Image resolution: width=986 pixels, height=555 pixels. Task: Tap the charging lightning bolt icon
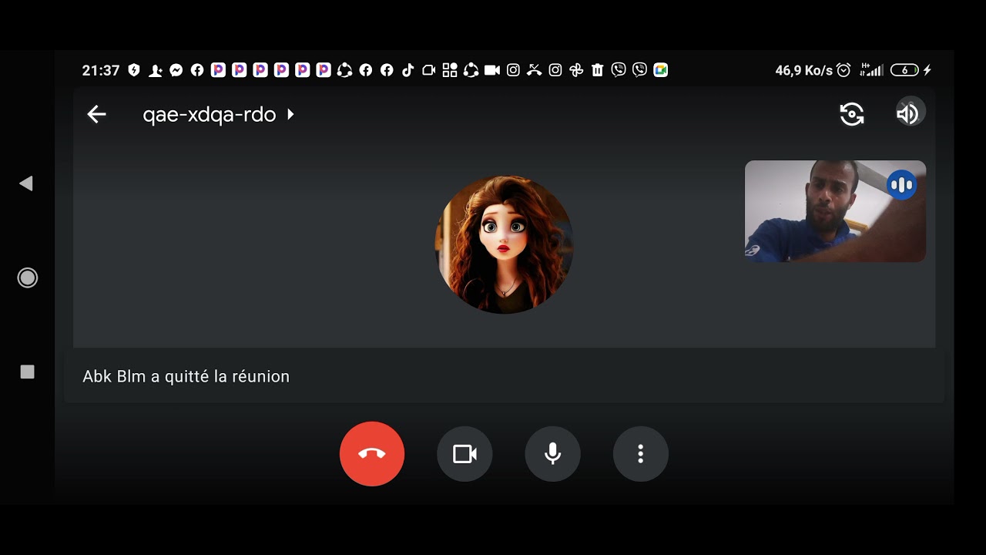tap(927, 70)
